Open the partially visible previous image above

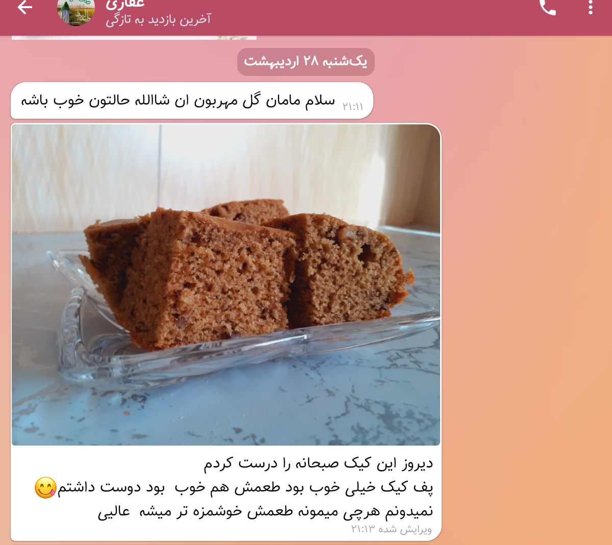[134, 38]
